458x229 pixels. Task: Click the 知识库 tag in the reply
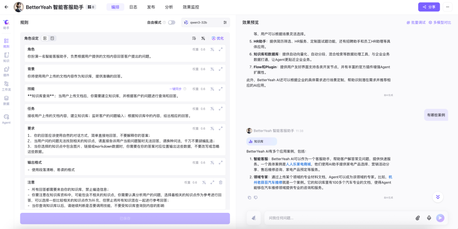261,141
